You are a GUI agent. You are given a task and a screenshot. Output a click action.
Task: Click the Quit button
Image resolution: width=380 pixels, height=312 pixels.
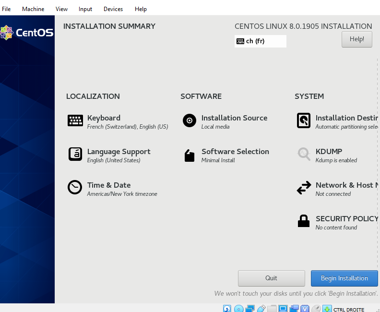tap(271, 278)
